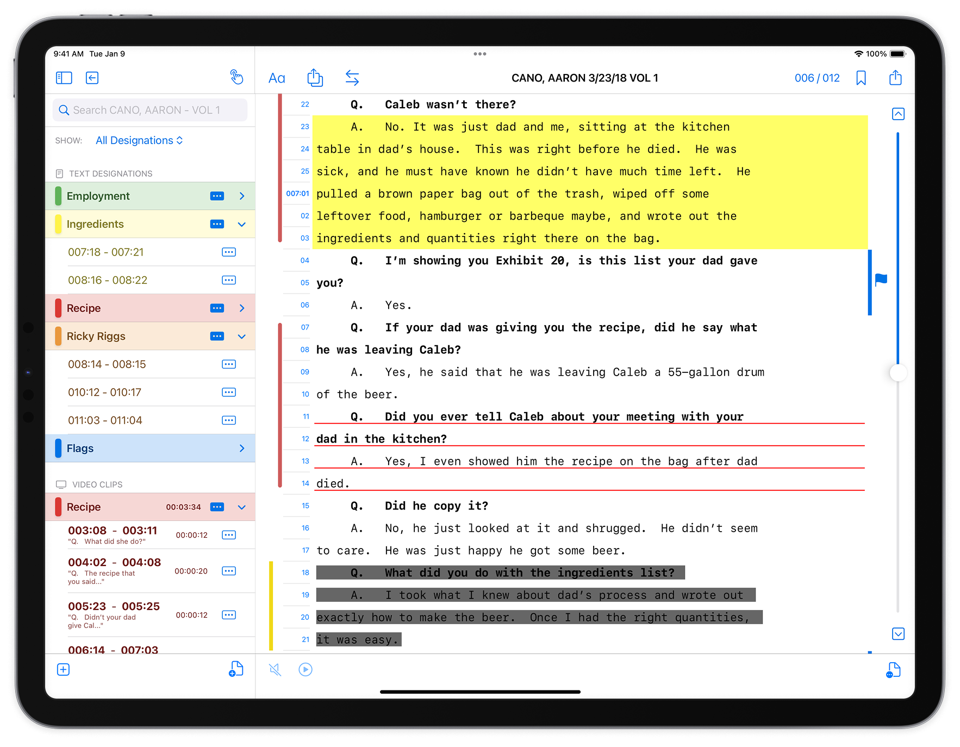Open options for Recipe video clips
Viewport: 960px width, 747px height.
point(217,507)
